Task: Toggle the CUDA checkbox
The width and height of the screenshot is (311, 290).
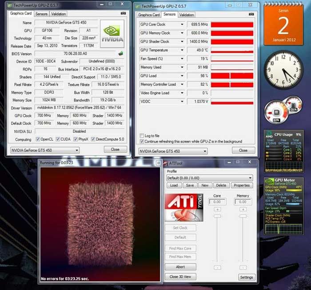Action: click(x=58, y=139)
